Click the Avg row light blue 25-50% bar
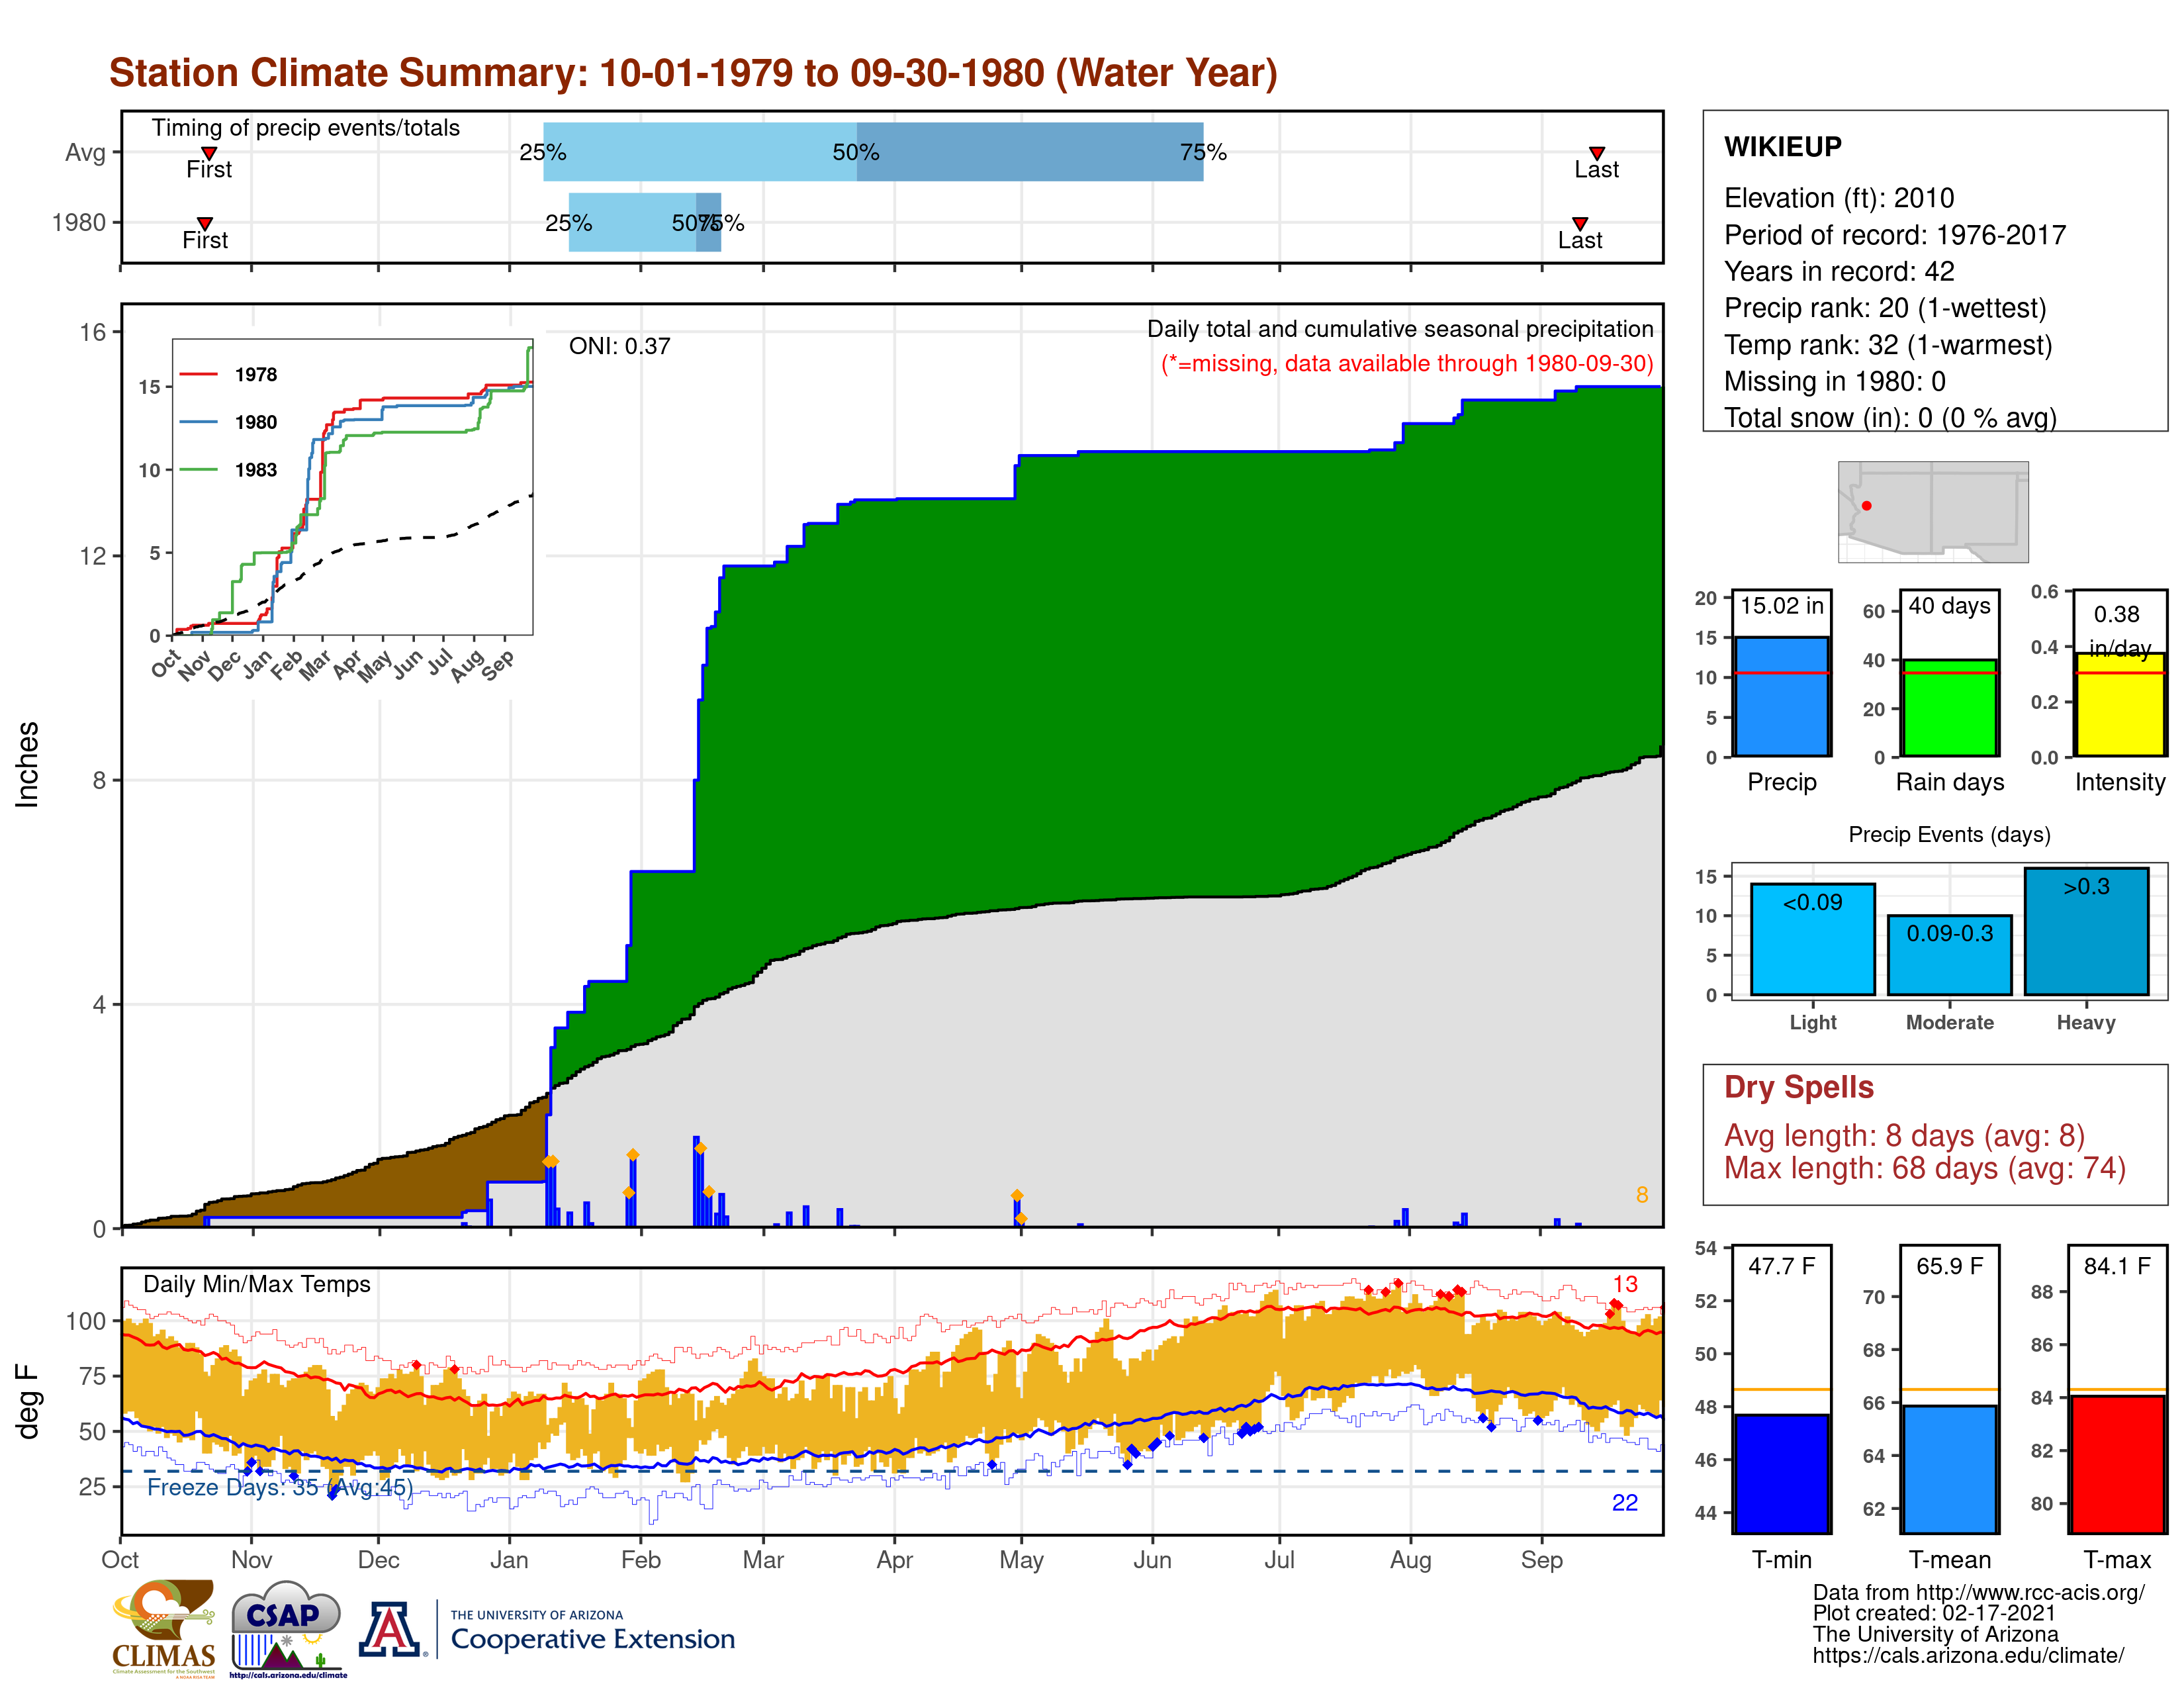Screen dimensions: 2184x1688 click(700, 152)
